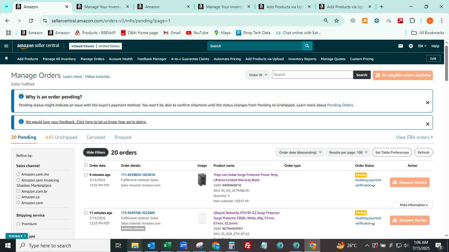Select the Premium shipping service radio

point(18,224)
